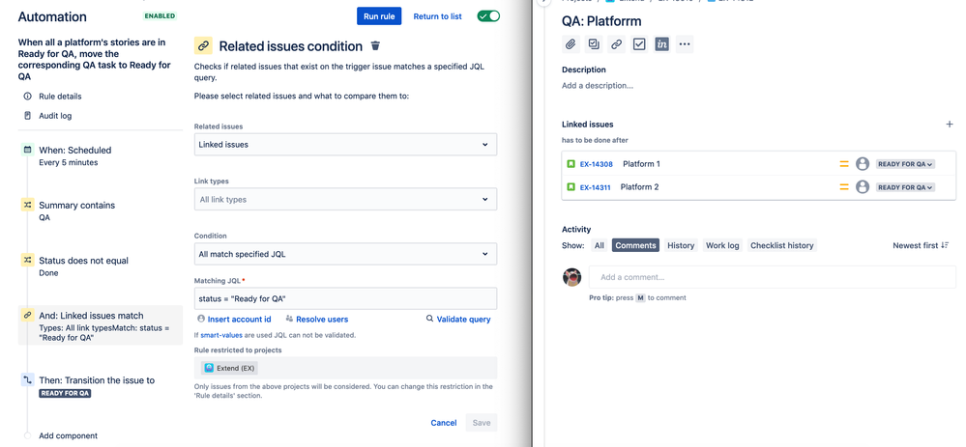Click priority icon for Platform 1
966x447 pixels.
tap(844, 164)
